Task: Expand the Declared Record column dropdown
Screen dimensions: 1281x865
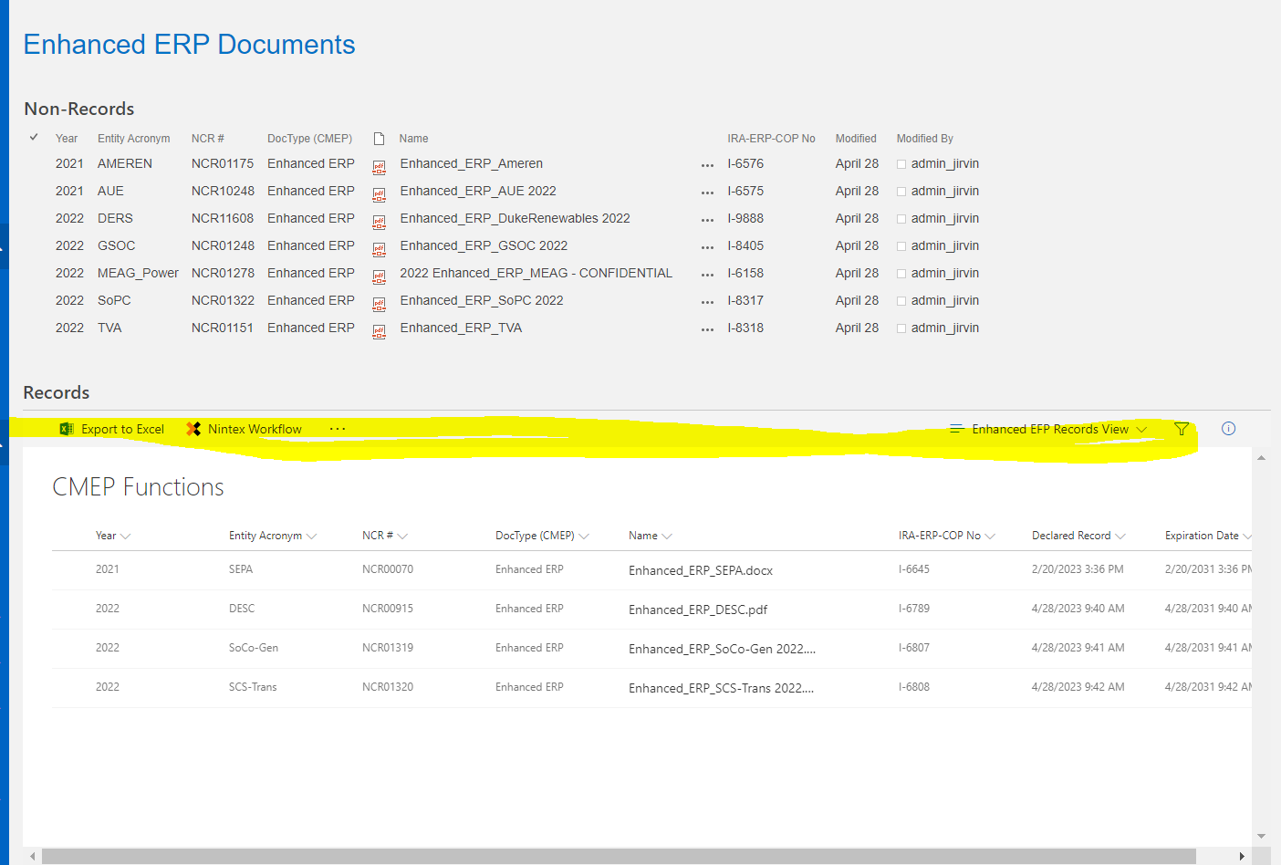Action: 1120,537
